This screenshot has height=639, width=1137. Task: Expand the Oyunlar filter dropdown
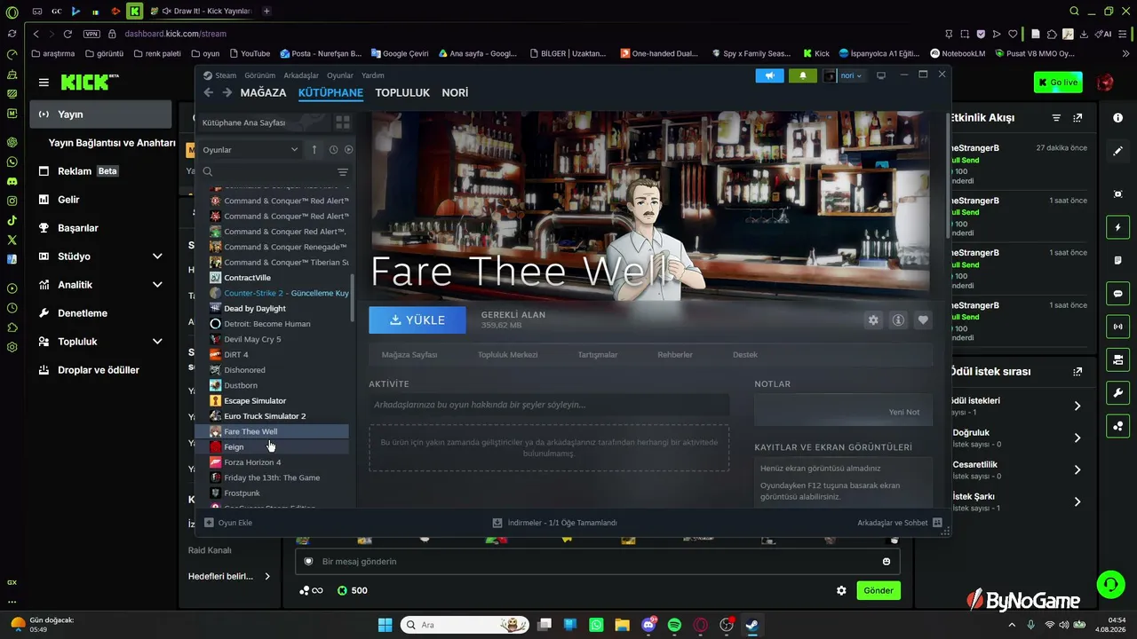[x=250, y=150]
